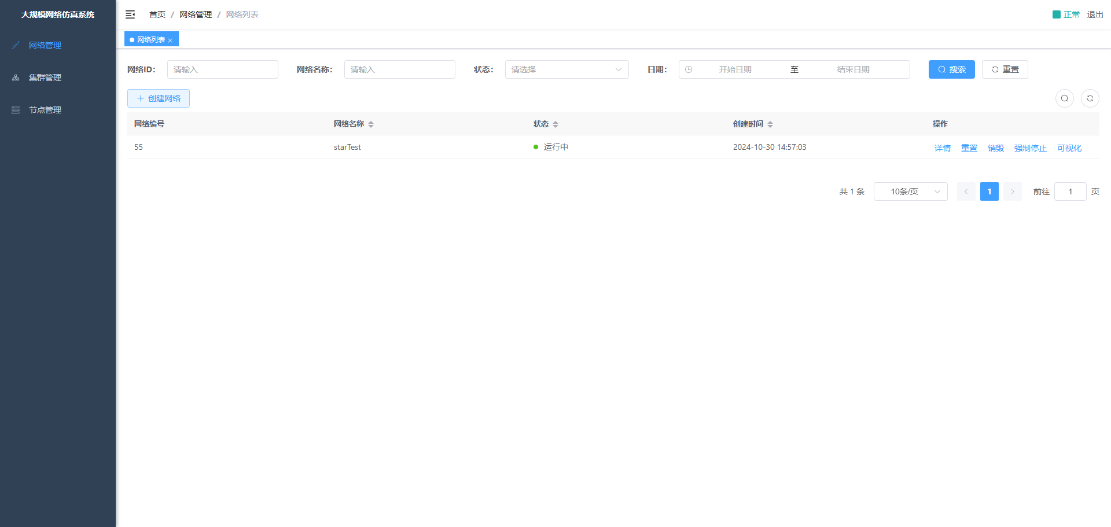Click the round refresh icon above the table
The height and width of the screenshot is (527, 1111).
tap(1090, 98)
